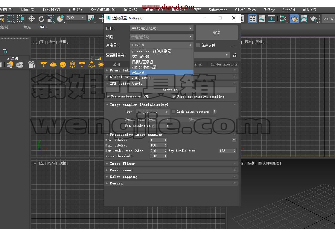Create a V-Ray IES light
The image size is (335, 229).
(x=92, y=65)
